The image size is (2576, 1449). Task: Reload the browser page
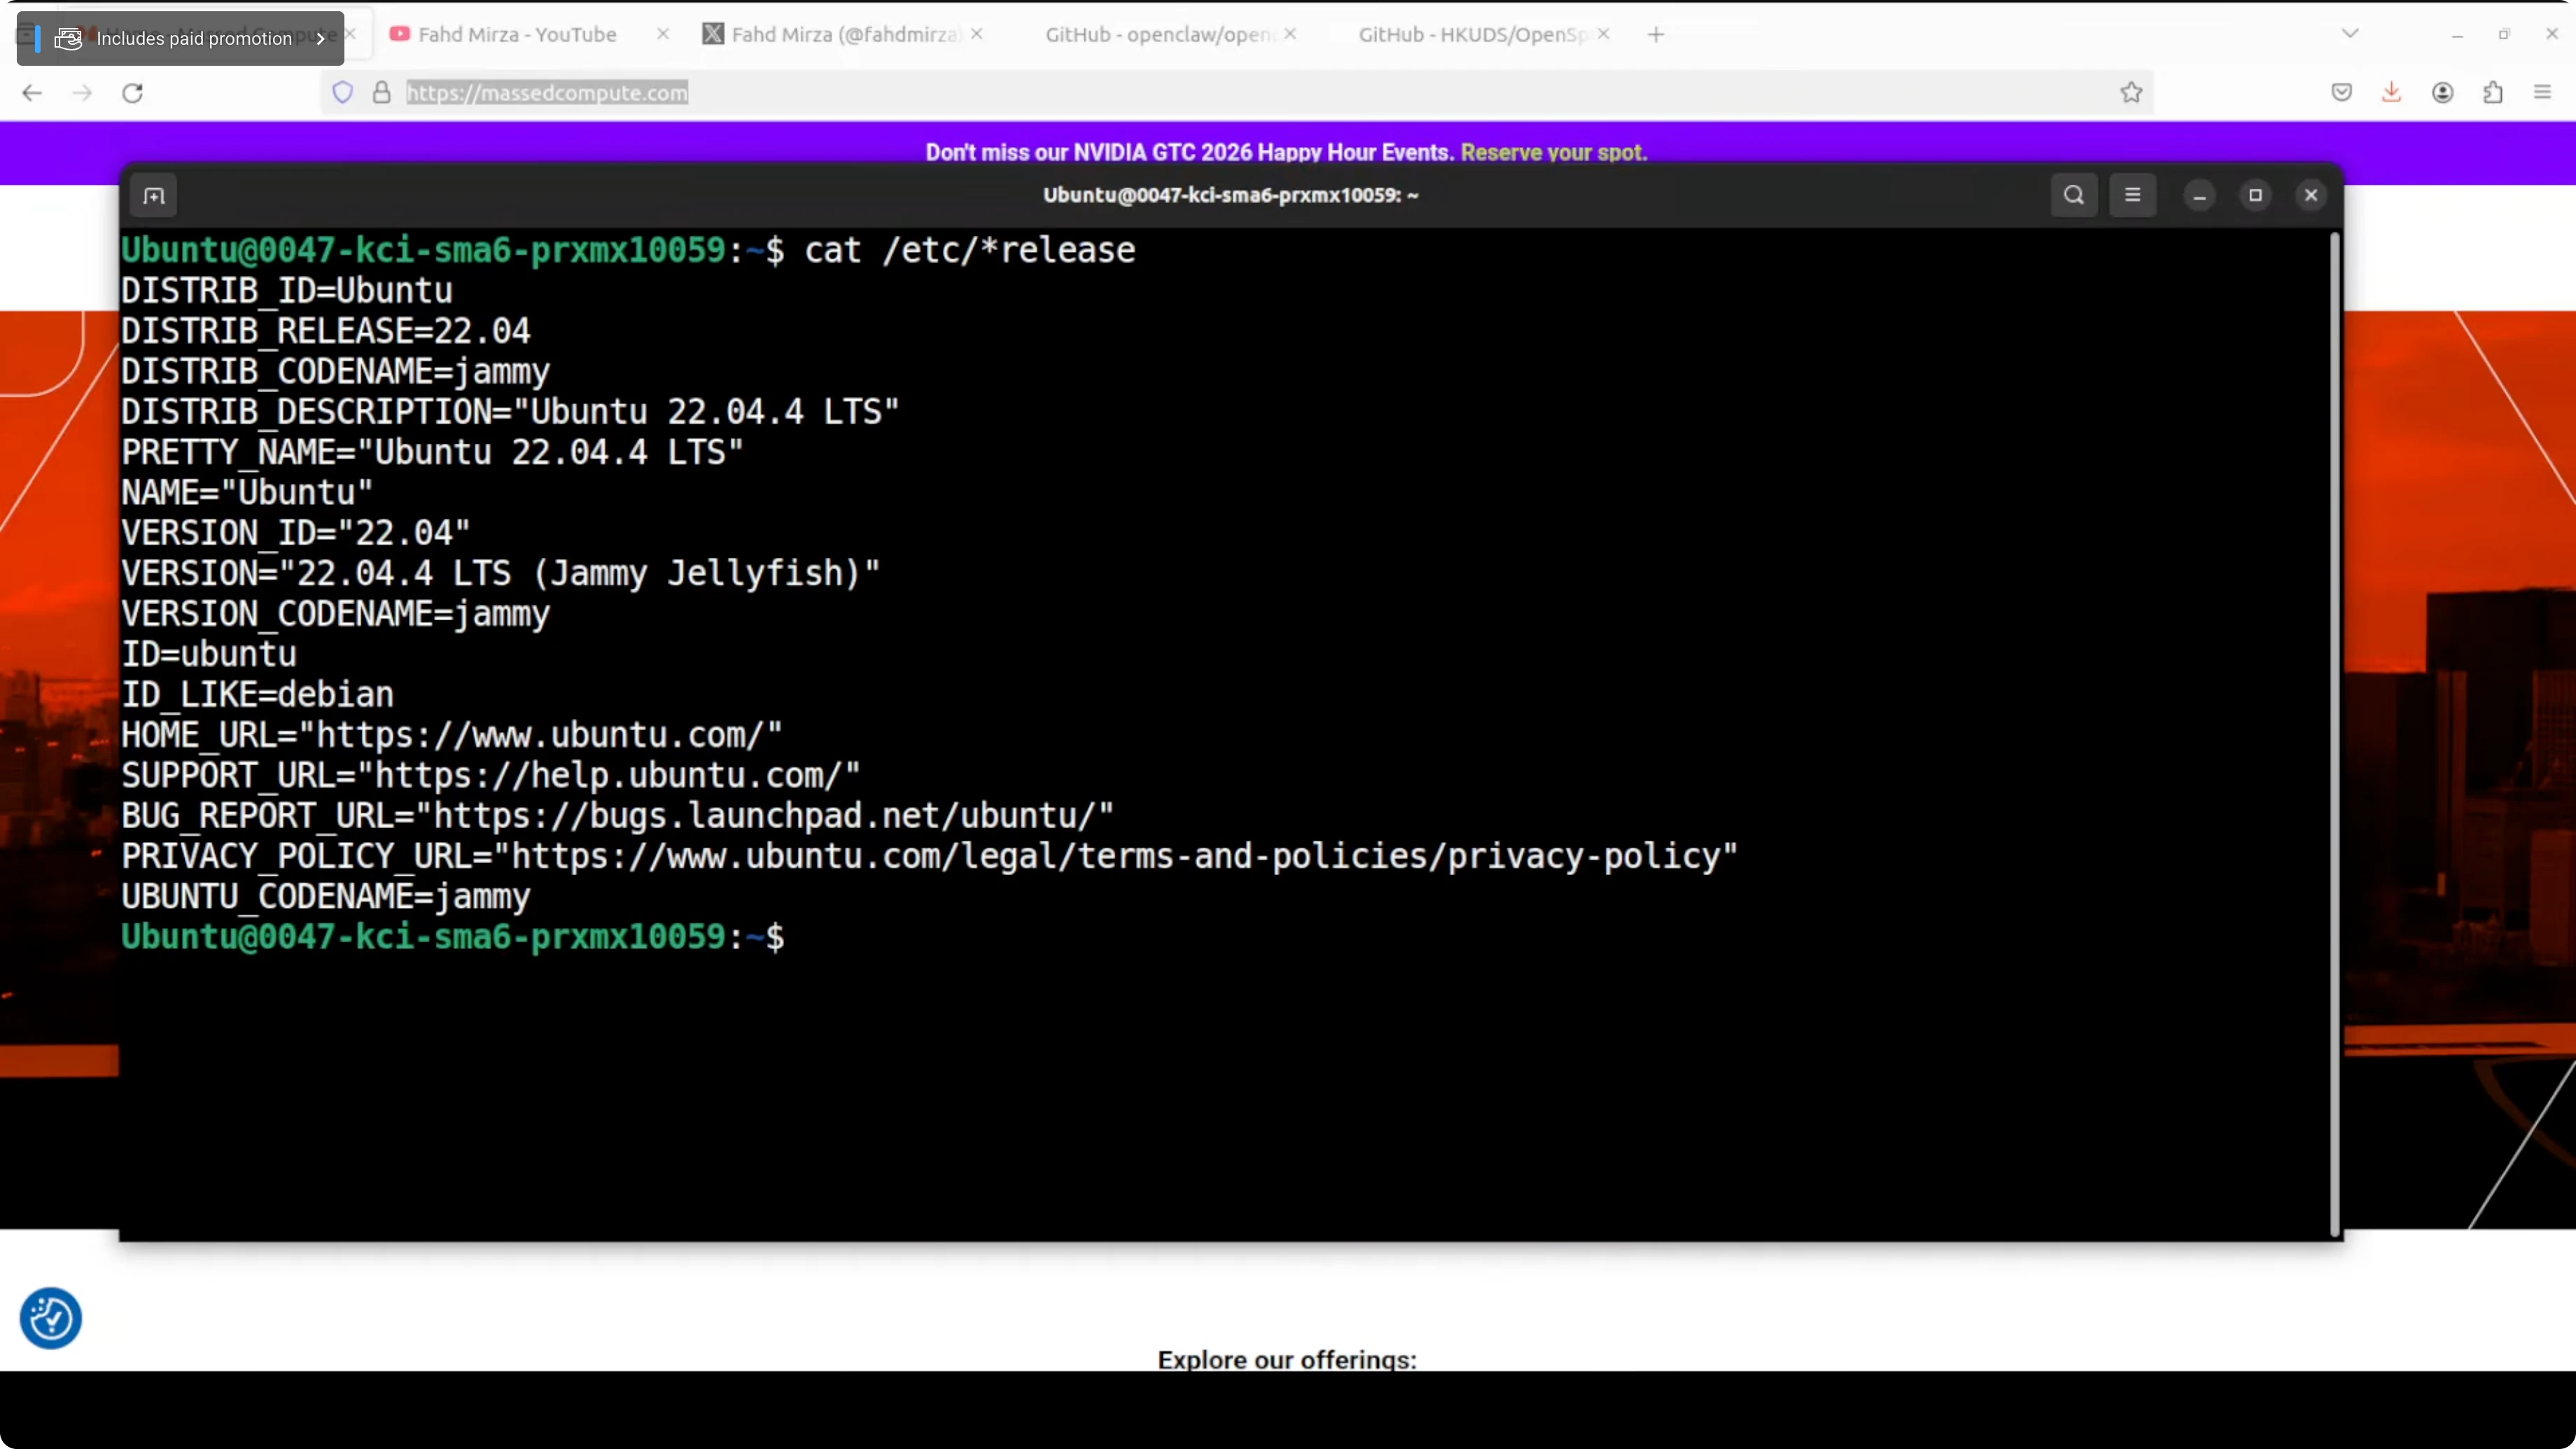pyautogui.click(x=132, y=93)
